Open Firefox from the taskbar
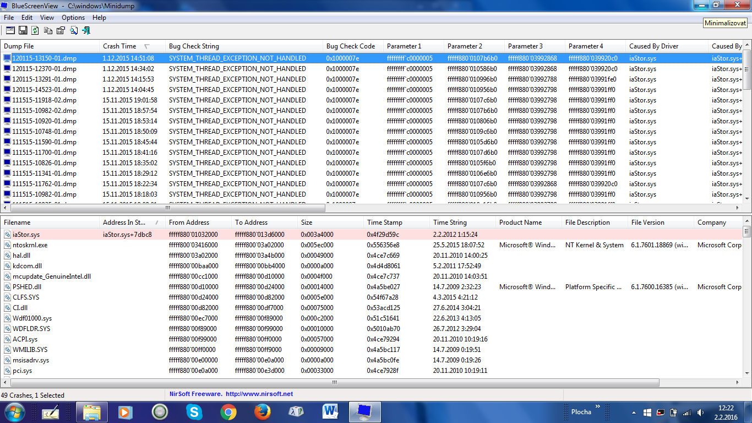The height and width of the screenshot is (423, 752). [x=262, y=411]
